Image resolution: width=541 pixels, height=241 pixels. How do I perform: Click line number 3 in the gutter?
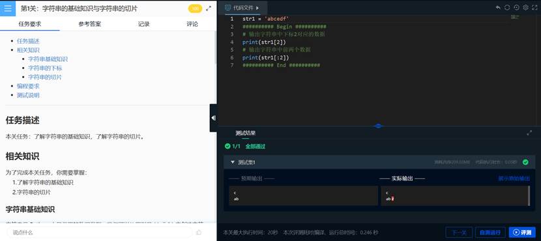232,35
